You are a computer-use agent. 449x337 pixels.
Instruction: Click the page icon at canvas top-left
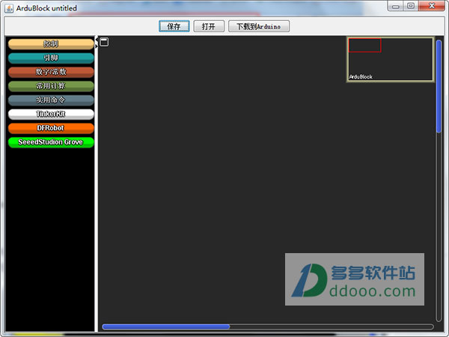[x=104, y=42]
